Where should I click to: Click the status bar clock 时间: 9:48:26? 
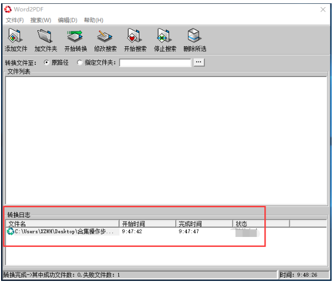[x=299, y=275]
